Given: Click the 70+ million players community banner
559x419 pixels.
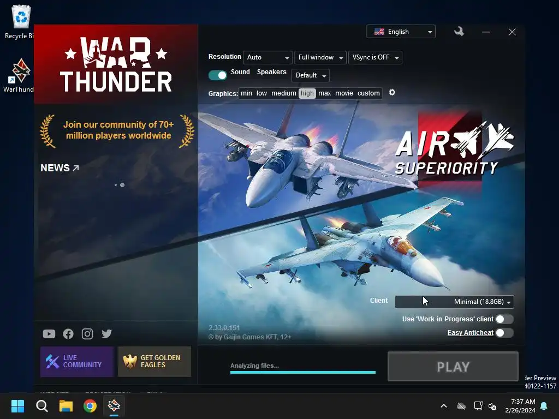Looking at the screenshot, I should click(118, 130).
